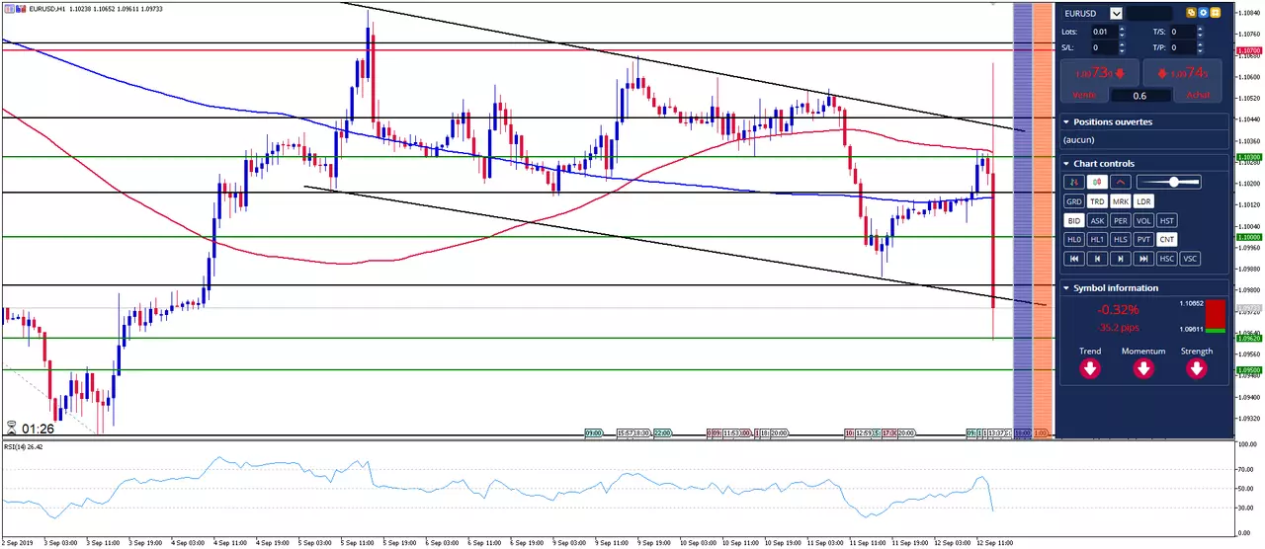Click the S/L input field
This screenshot has width=1265, height=549.
(x=1105, y=47)
